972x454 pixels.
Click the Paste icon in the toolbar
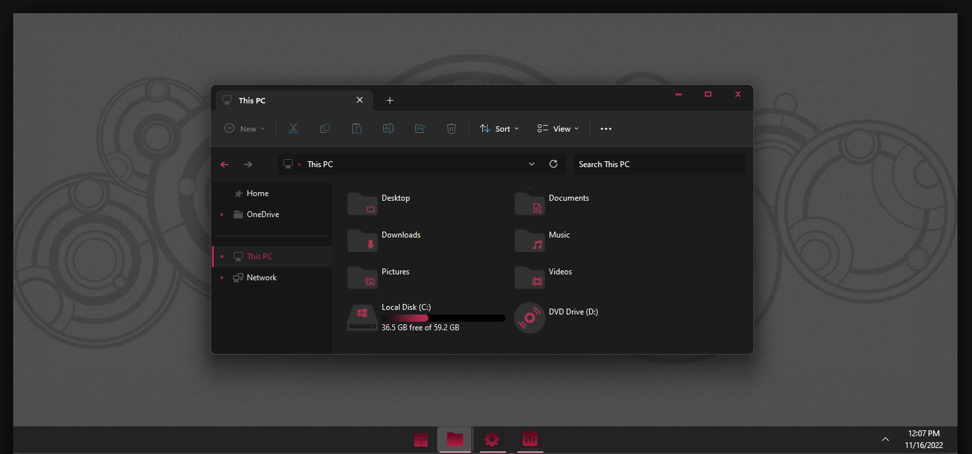356,128
